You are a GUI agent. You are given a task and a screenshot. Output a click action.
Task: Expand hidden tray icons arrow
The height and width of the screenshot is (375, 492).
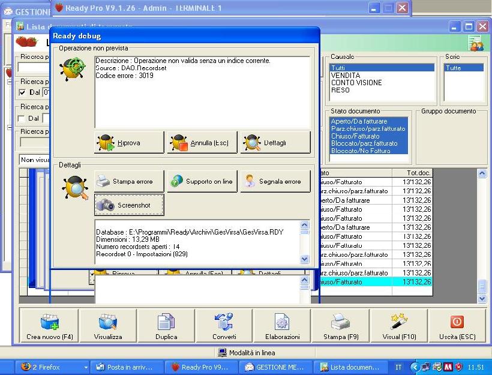414,367
